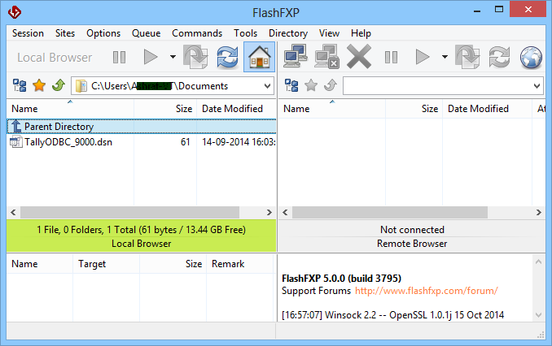Select the Parent Directory row
Screen dimensions: 552x346
[x=142, y=127]
